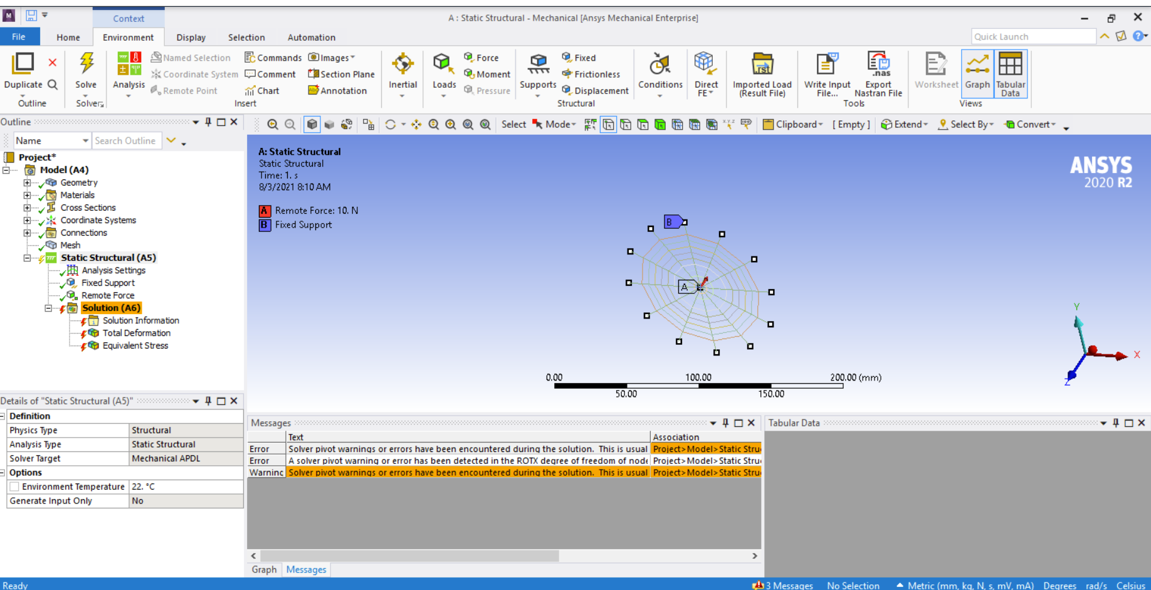
Task: Switch to the Selection ribbon tab
Action: click(x=246, y=37)
